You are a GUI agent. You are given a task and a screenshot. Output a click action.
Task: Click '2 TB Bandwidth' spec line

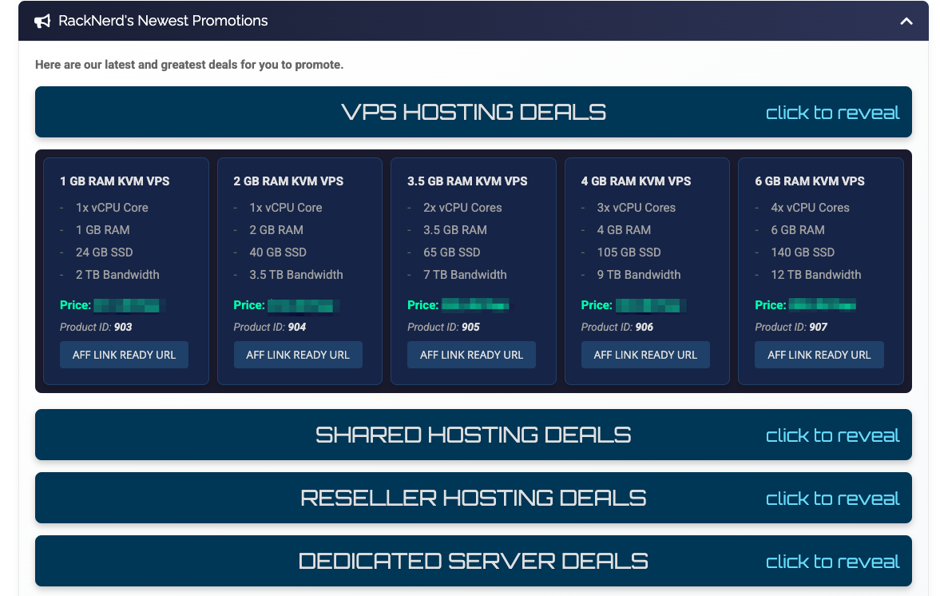click(117, 275)
